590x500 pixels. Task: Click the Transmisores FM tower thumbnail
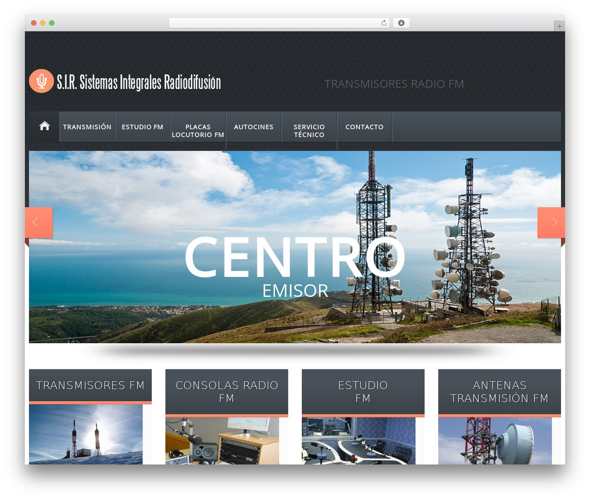pos(86,434)
